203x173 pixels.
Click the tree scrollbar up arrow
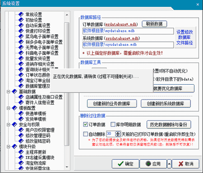(67, 15)
